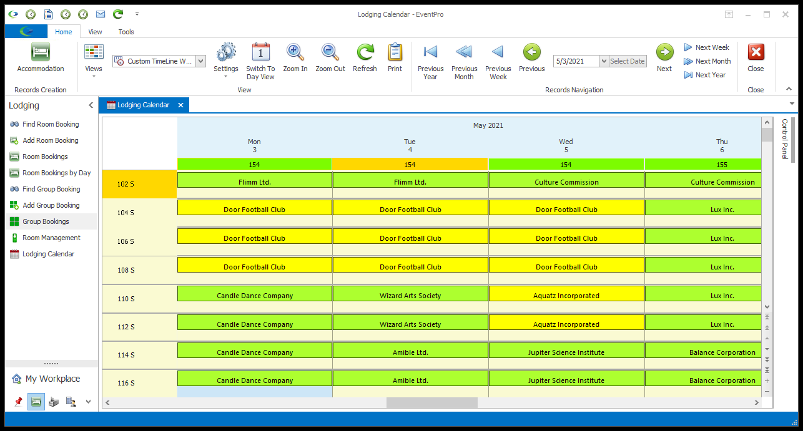The height and width of the screenshot is (431, 803).
Task: Click the green refresh icon in title bar
Action: coord(117,14)
